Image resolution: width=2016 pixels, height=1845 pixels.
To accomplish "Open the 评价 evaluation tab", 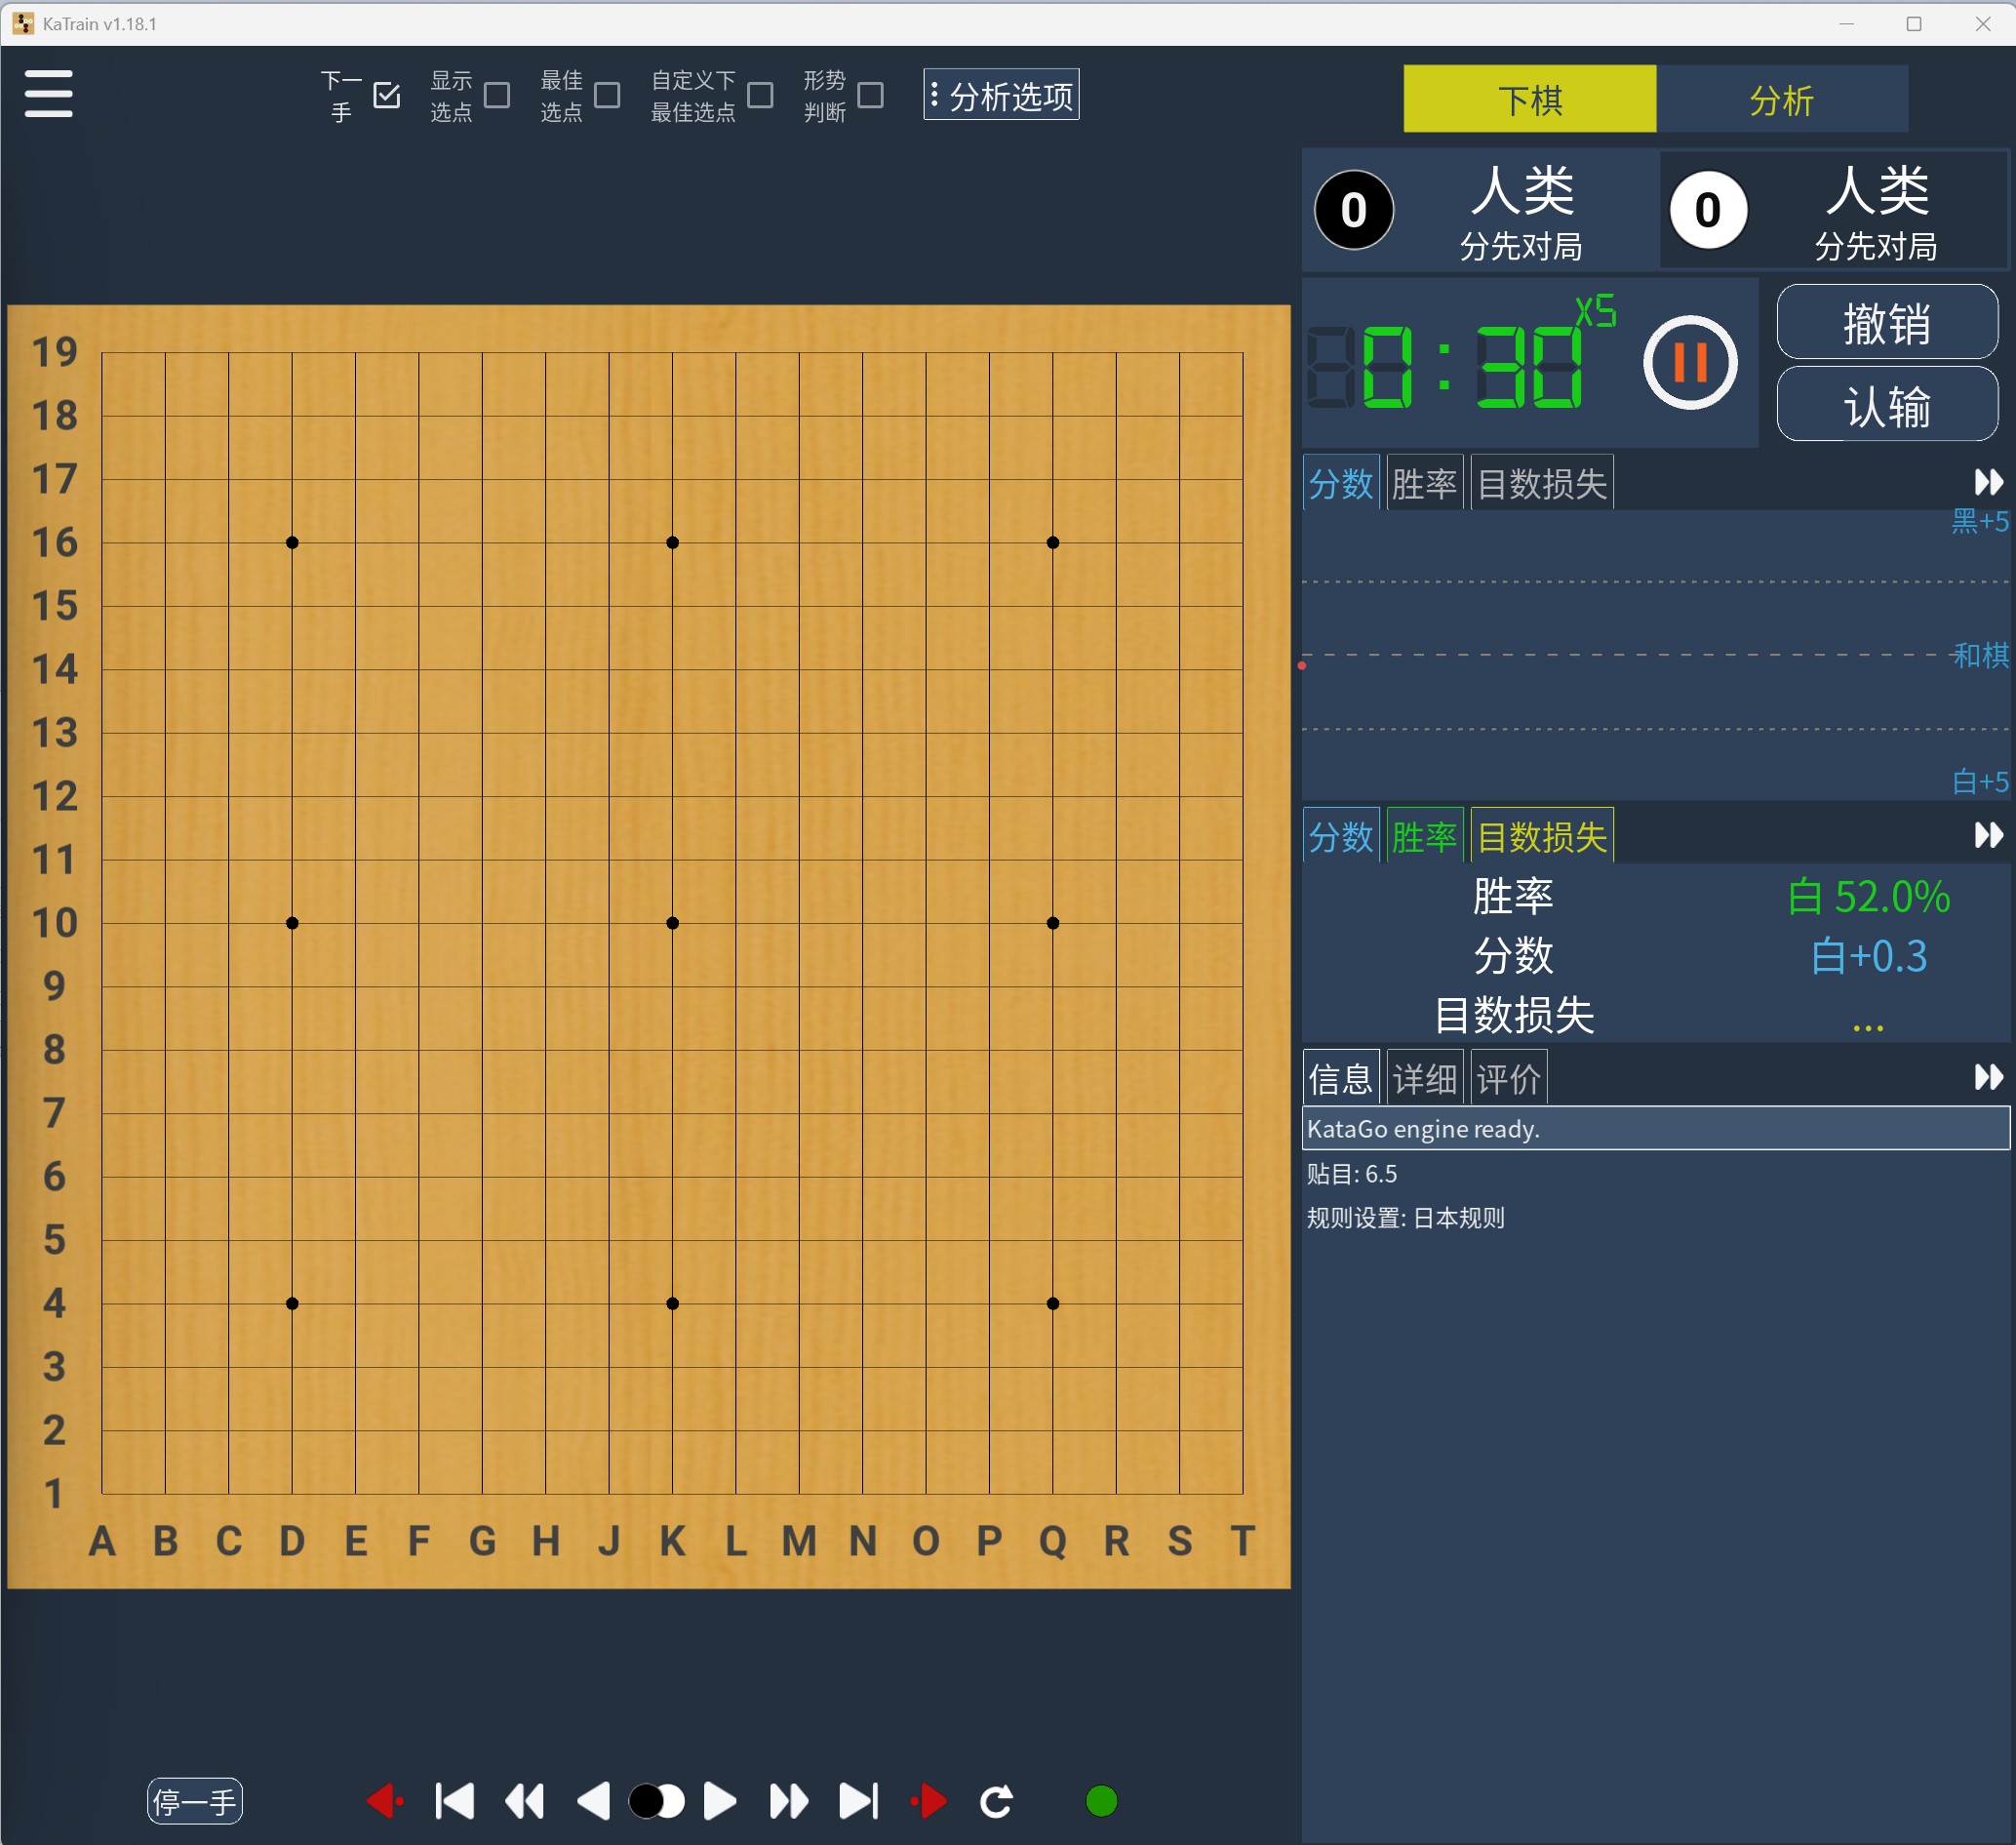I will tap(1508, 1077).
